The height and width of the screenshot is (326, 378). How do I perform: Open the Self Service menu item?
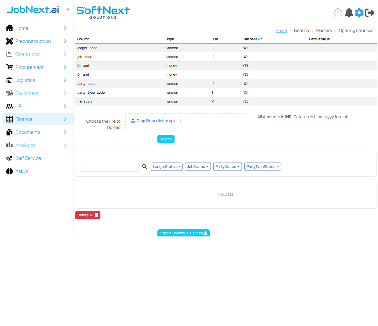[x=28, y=158]
